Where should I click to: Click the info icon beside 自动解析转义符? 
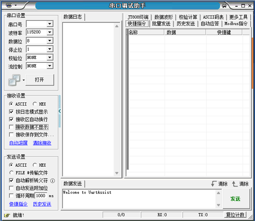(53, 181)
